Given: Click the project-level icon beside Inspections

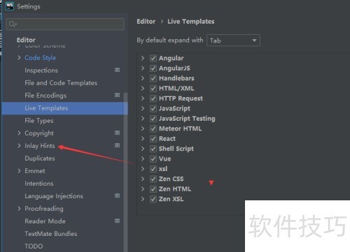Looking at the screenshot, I should coord(118,70).
